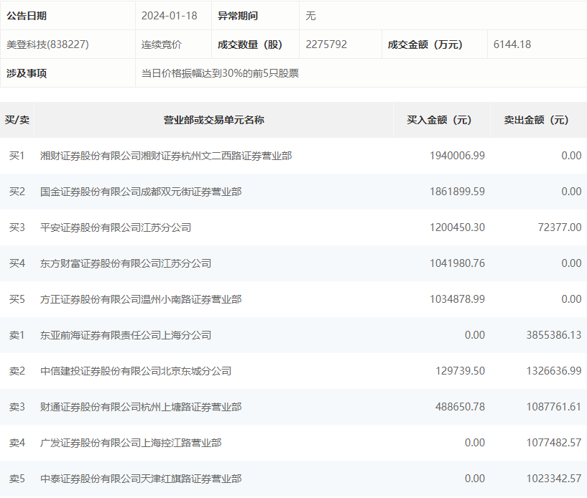Select the turnover value 6144.18
Viewport: 587px width, 498px height.
click(512, 44)
